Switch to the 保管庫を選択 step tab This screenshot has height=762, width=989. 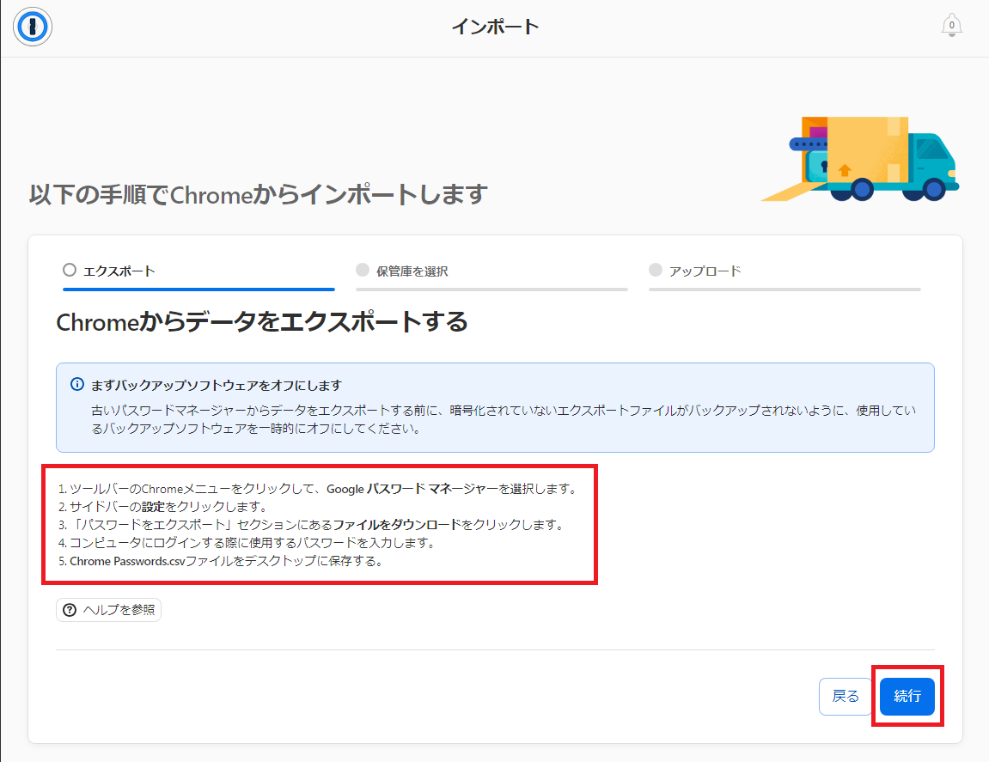(x=491, y=275)
